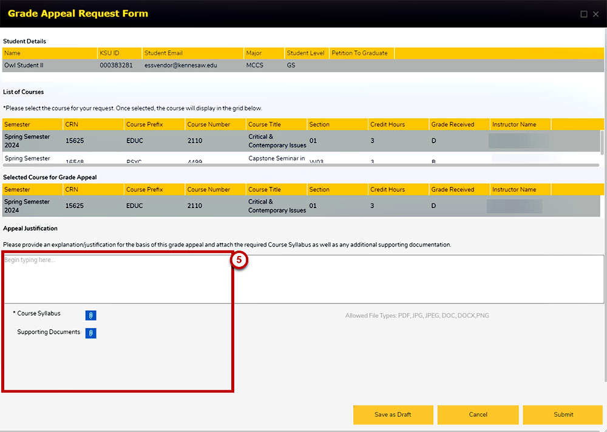This screenshot has height=432, width=607.
Task: Click the selected course row for grade appeal
Action: 243,206
